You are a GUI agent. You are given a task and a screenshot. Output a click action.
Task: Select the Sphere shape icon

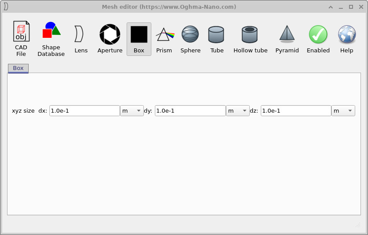(190, 39)
